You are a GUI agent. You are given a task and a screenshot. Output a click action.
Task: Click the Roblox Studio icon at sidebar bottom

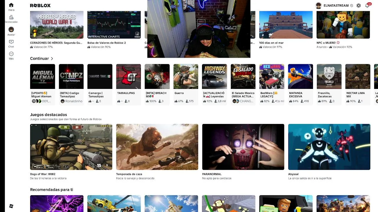(x=11, y=206)
